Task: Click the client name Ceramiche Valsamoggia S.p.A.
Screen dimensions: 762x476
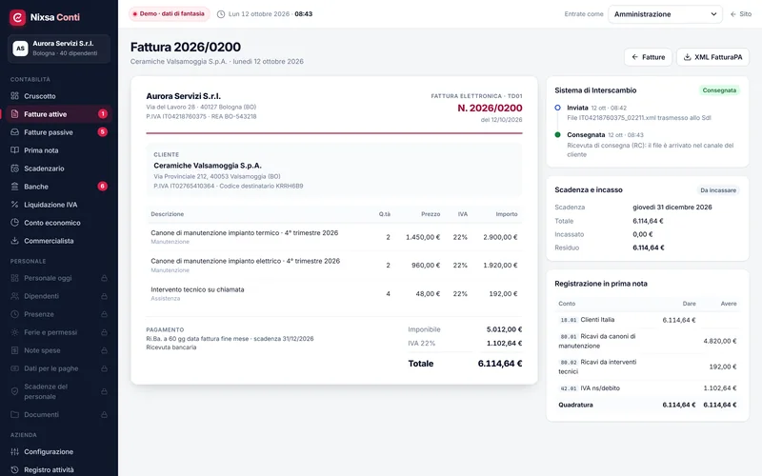Action: [x=208, y=166]
